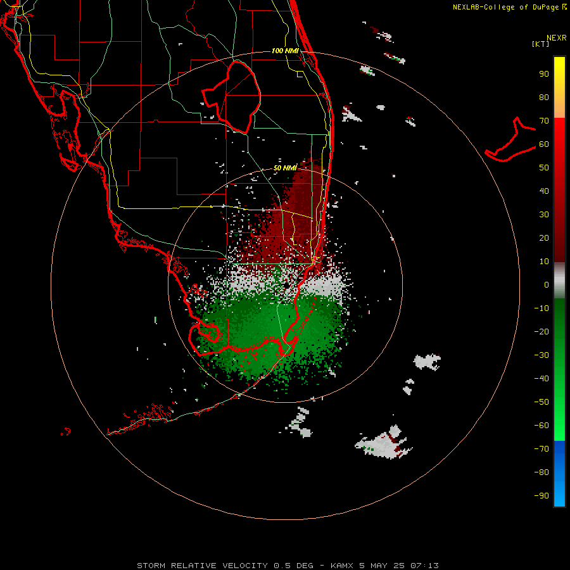This screenshot has height=570, width=570.
Task: Select the -90 knot scale value
Action: point(541,496)
